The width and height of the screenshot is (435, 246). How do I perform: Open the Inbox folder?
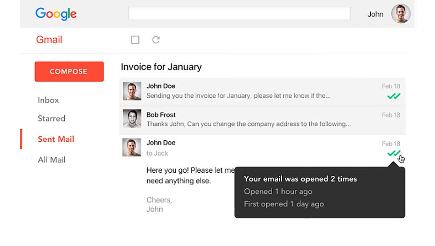point(48,100)
